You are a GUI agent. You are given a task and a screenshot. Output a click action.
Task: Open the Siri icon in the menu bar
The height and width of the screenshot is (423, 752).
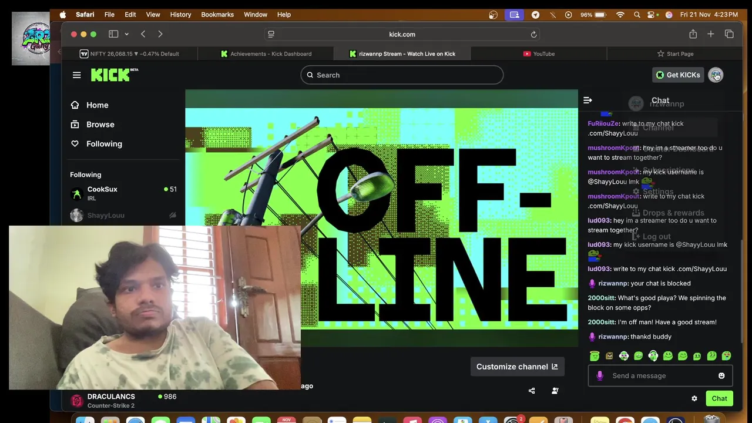[669, 15]
